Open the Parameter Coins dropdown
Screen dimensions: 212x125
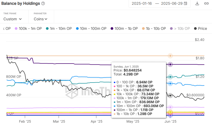pos(41,19)
